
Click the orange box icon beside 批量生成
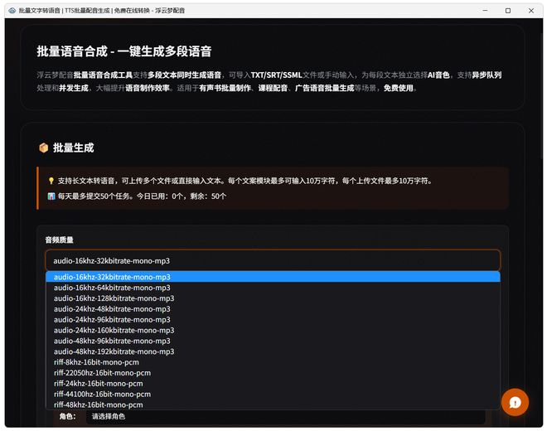coord(44,148)
